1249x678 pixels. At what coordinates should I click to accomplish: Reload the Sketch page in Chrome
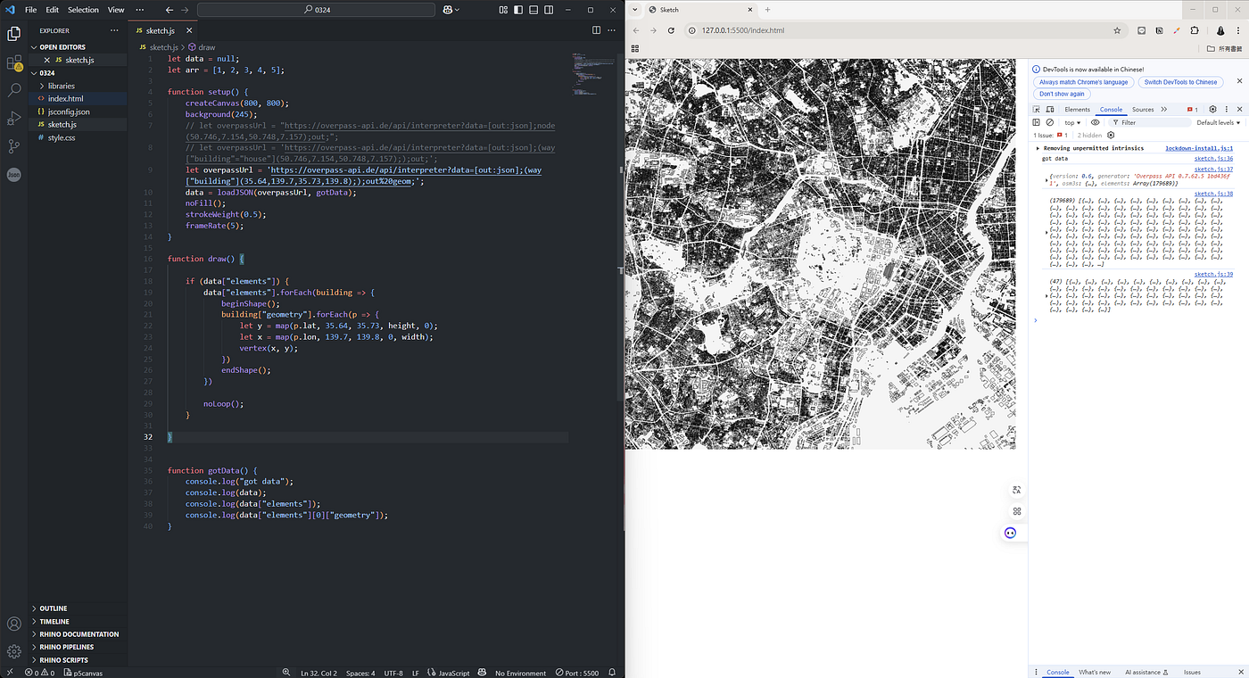(x=672, y=30)
